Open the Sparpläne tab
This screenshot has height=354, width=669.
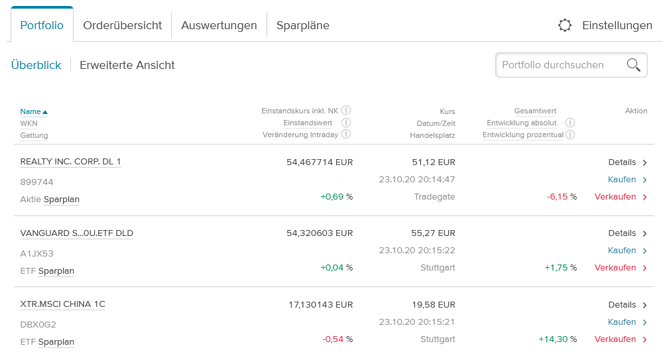click(x=302, y=26)
